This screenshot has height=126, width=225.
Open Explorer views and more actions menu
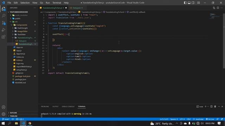(35, 8)
